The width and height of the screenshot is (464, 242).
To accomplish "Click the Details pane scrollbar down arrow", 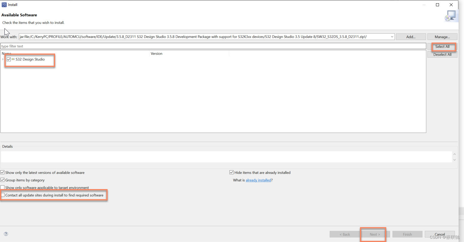I will click(x=454, y=160).
